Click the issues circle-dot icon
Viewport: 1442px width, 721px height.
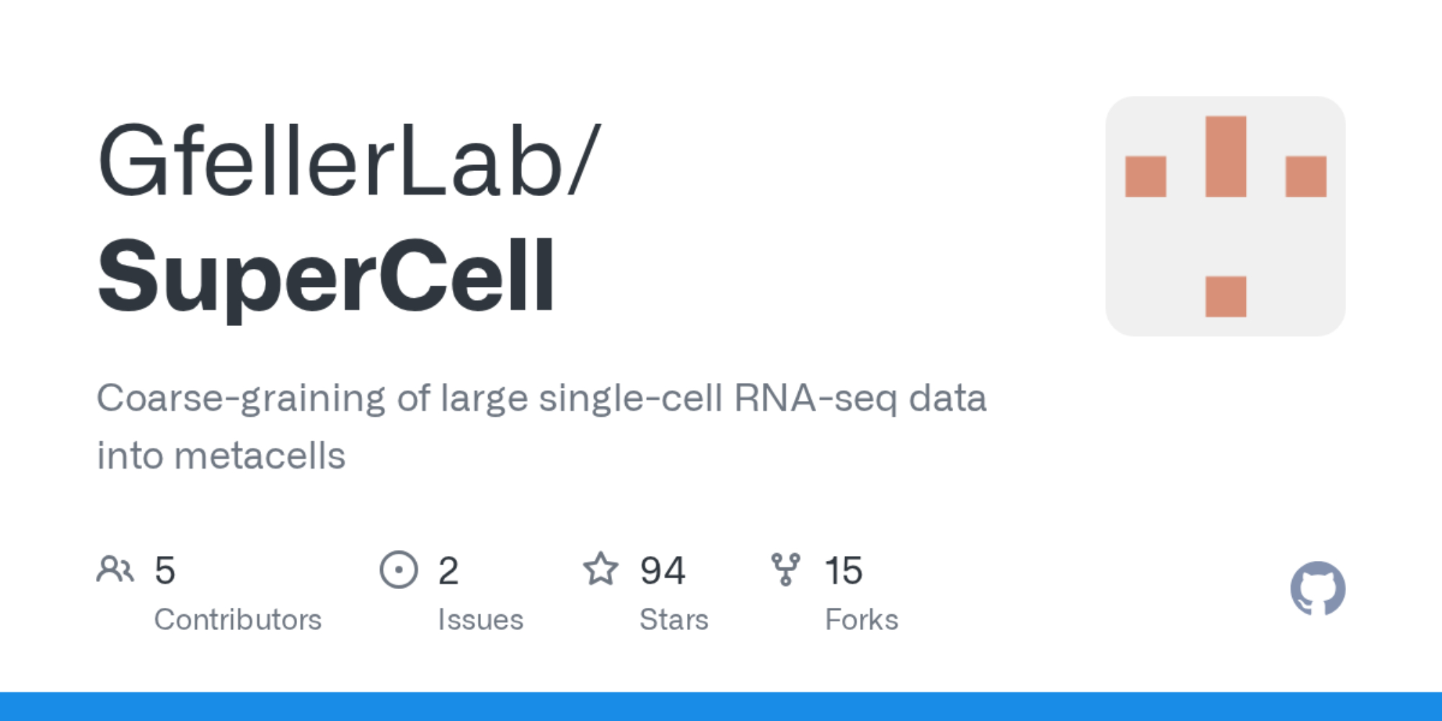(399, 570)
